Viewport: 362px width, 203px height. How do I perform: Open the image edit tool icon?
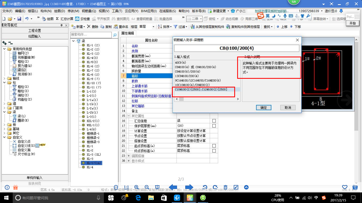click(x=236, y=187)
